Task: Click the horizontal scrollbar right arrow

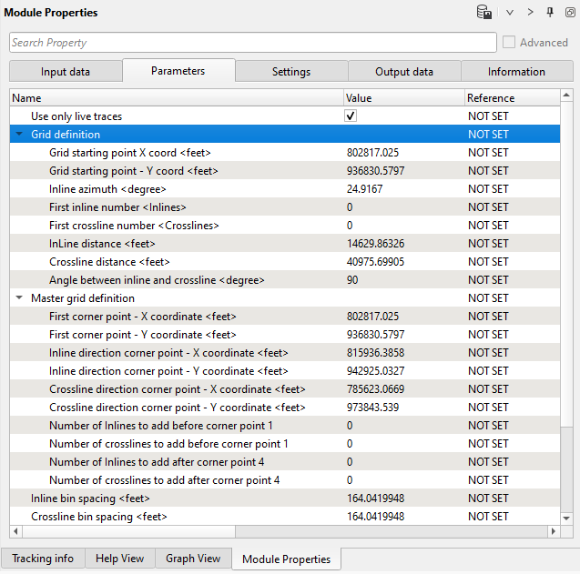Action: (x=554, y=531)
